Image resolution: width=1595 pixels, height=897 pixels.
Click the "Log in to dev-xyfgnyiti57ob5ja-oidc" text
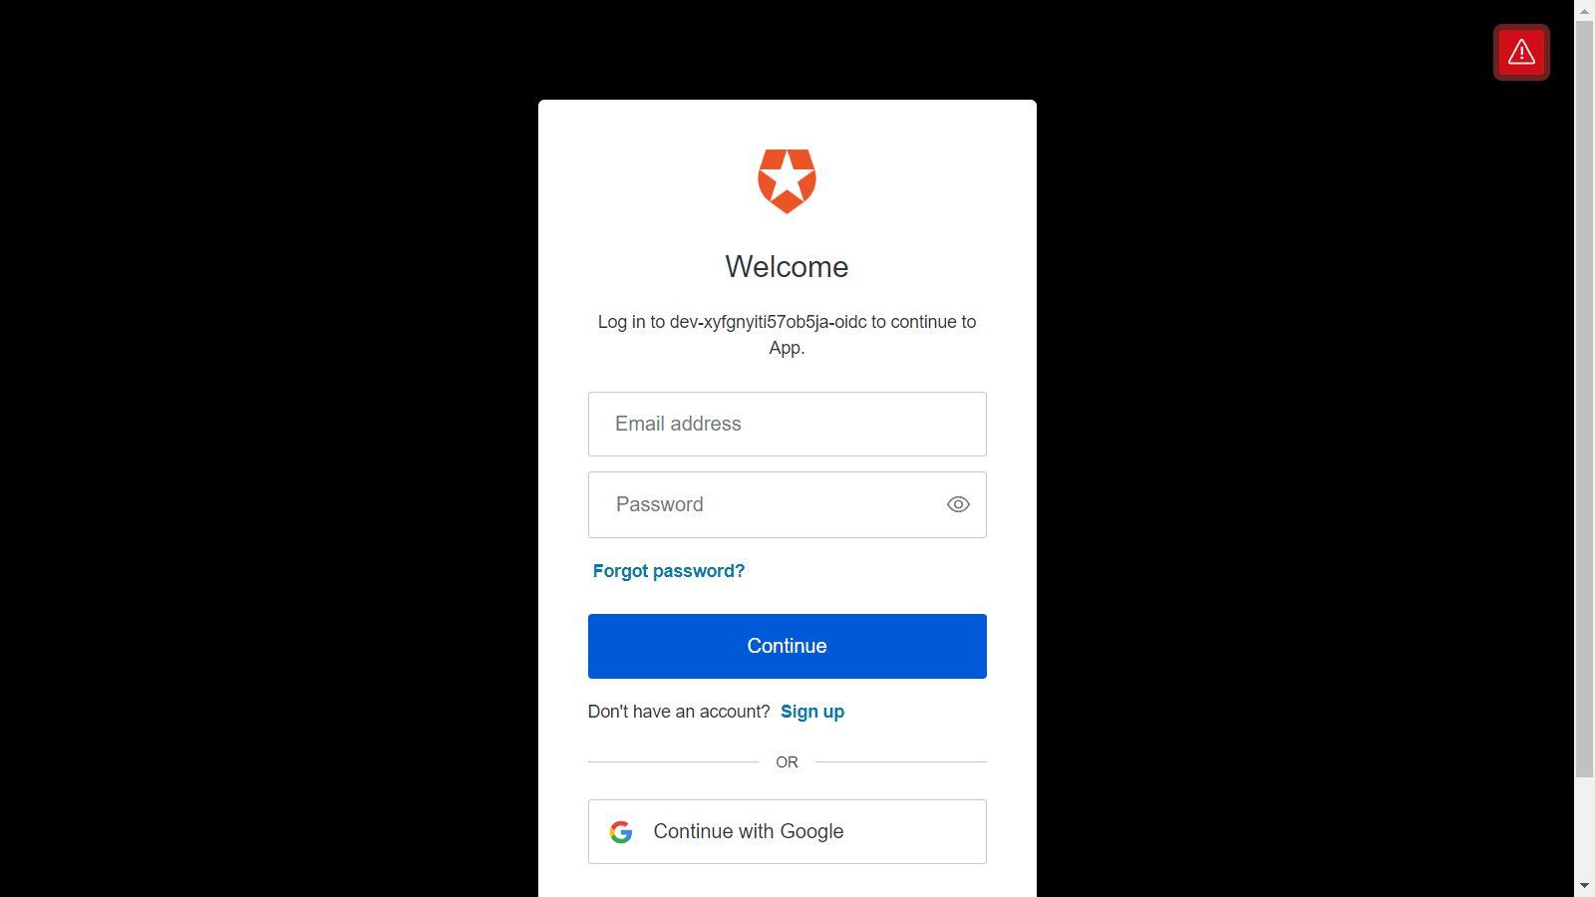[x=733, y=322]
